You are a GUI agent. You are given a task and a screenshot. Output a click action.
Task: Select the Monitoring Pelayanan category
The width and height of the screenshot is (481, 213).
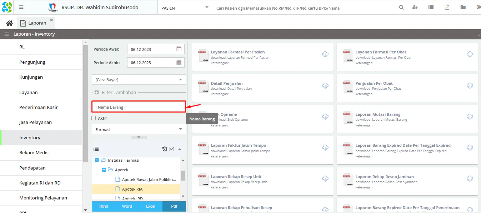pyautogui.click(x=41, y=198)
